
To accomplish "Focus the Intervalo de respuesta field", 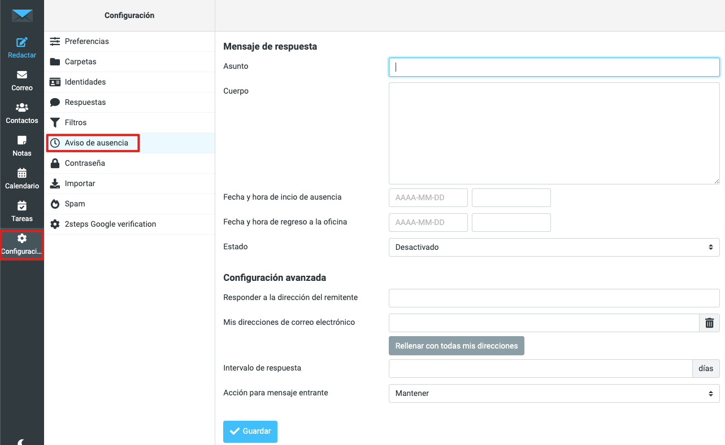I will click(540, 368).
